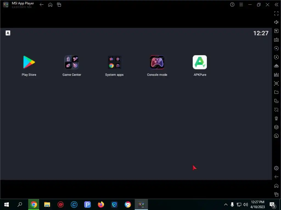Open Firefox from the taskbar
The width and height of the screenshot is (281, 210).
101,205
